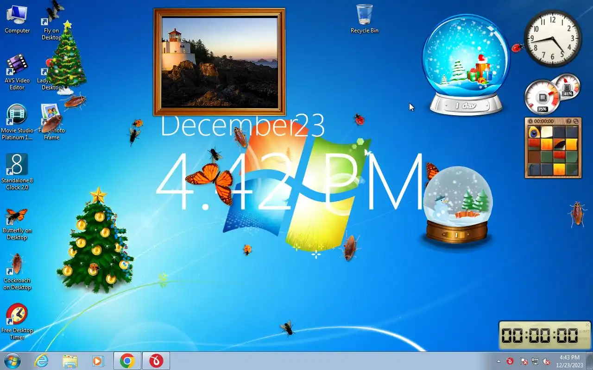Select Standalone 8 Clock 2.0 shortcut
593x370 pixels.
[17, 172]
